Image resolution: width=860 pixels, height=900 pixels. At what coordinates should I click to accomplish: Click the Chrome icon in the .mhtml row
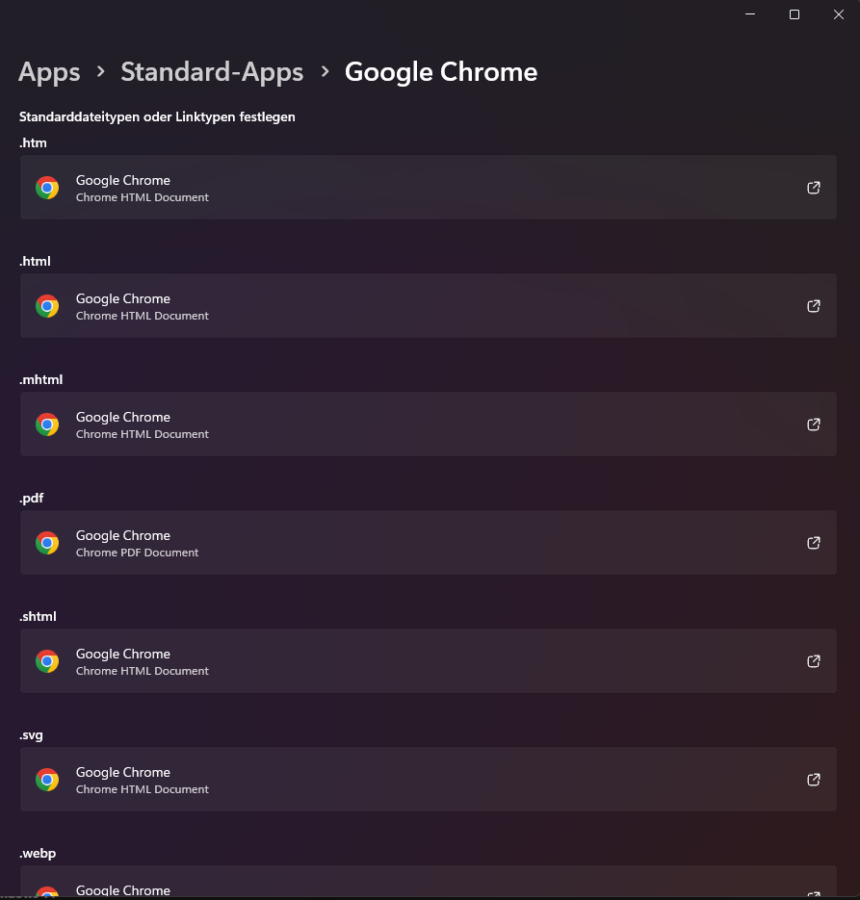pos(47,424)
